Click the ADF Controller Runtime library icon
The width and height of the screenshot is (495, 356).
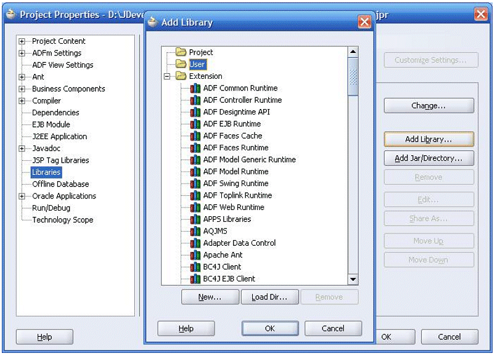195,100
